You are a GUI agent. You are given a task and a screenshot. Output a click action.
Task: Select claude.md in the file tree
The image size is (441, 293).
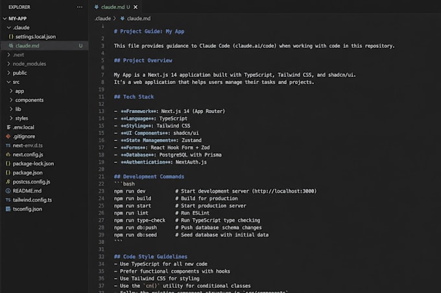(45, 46)
